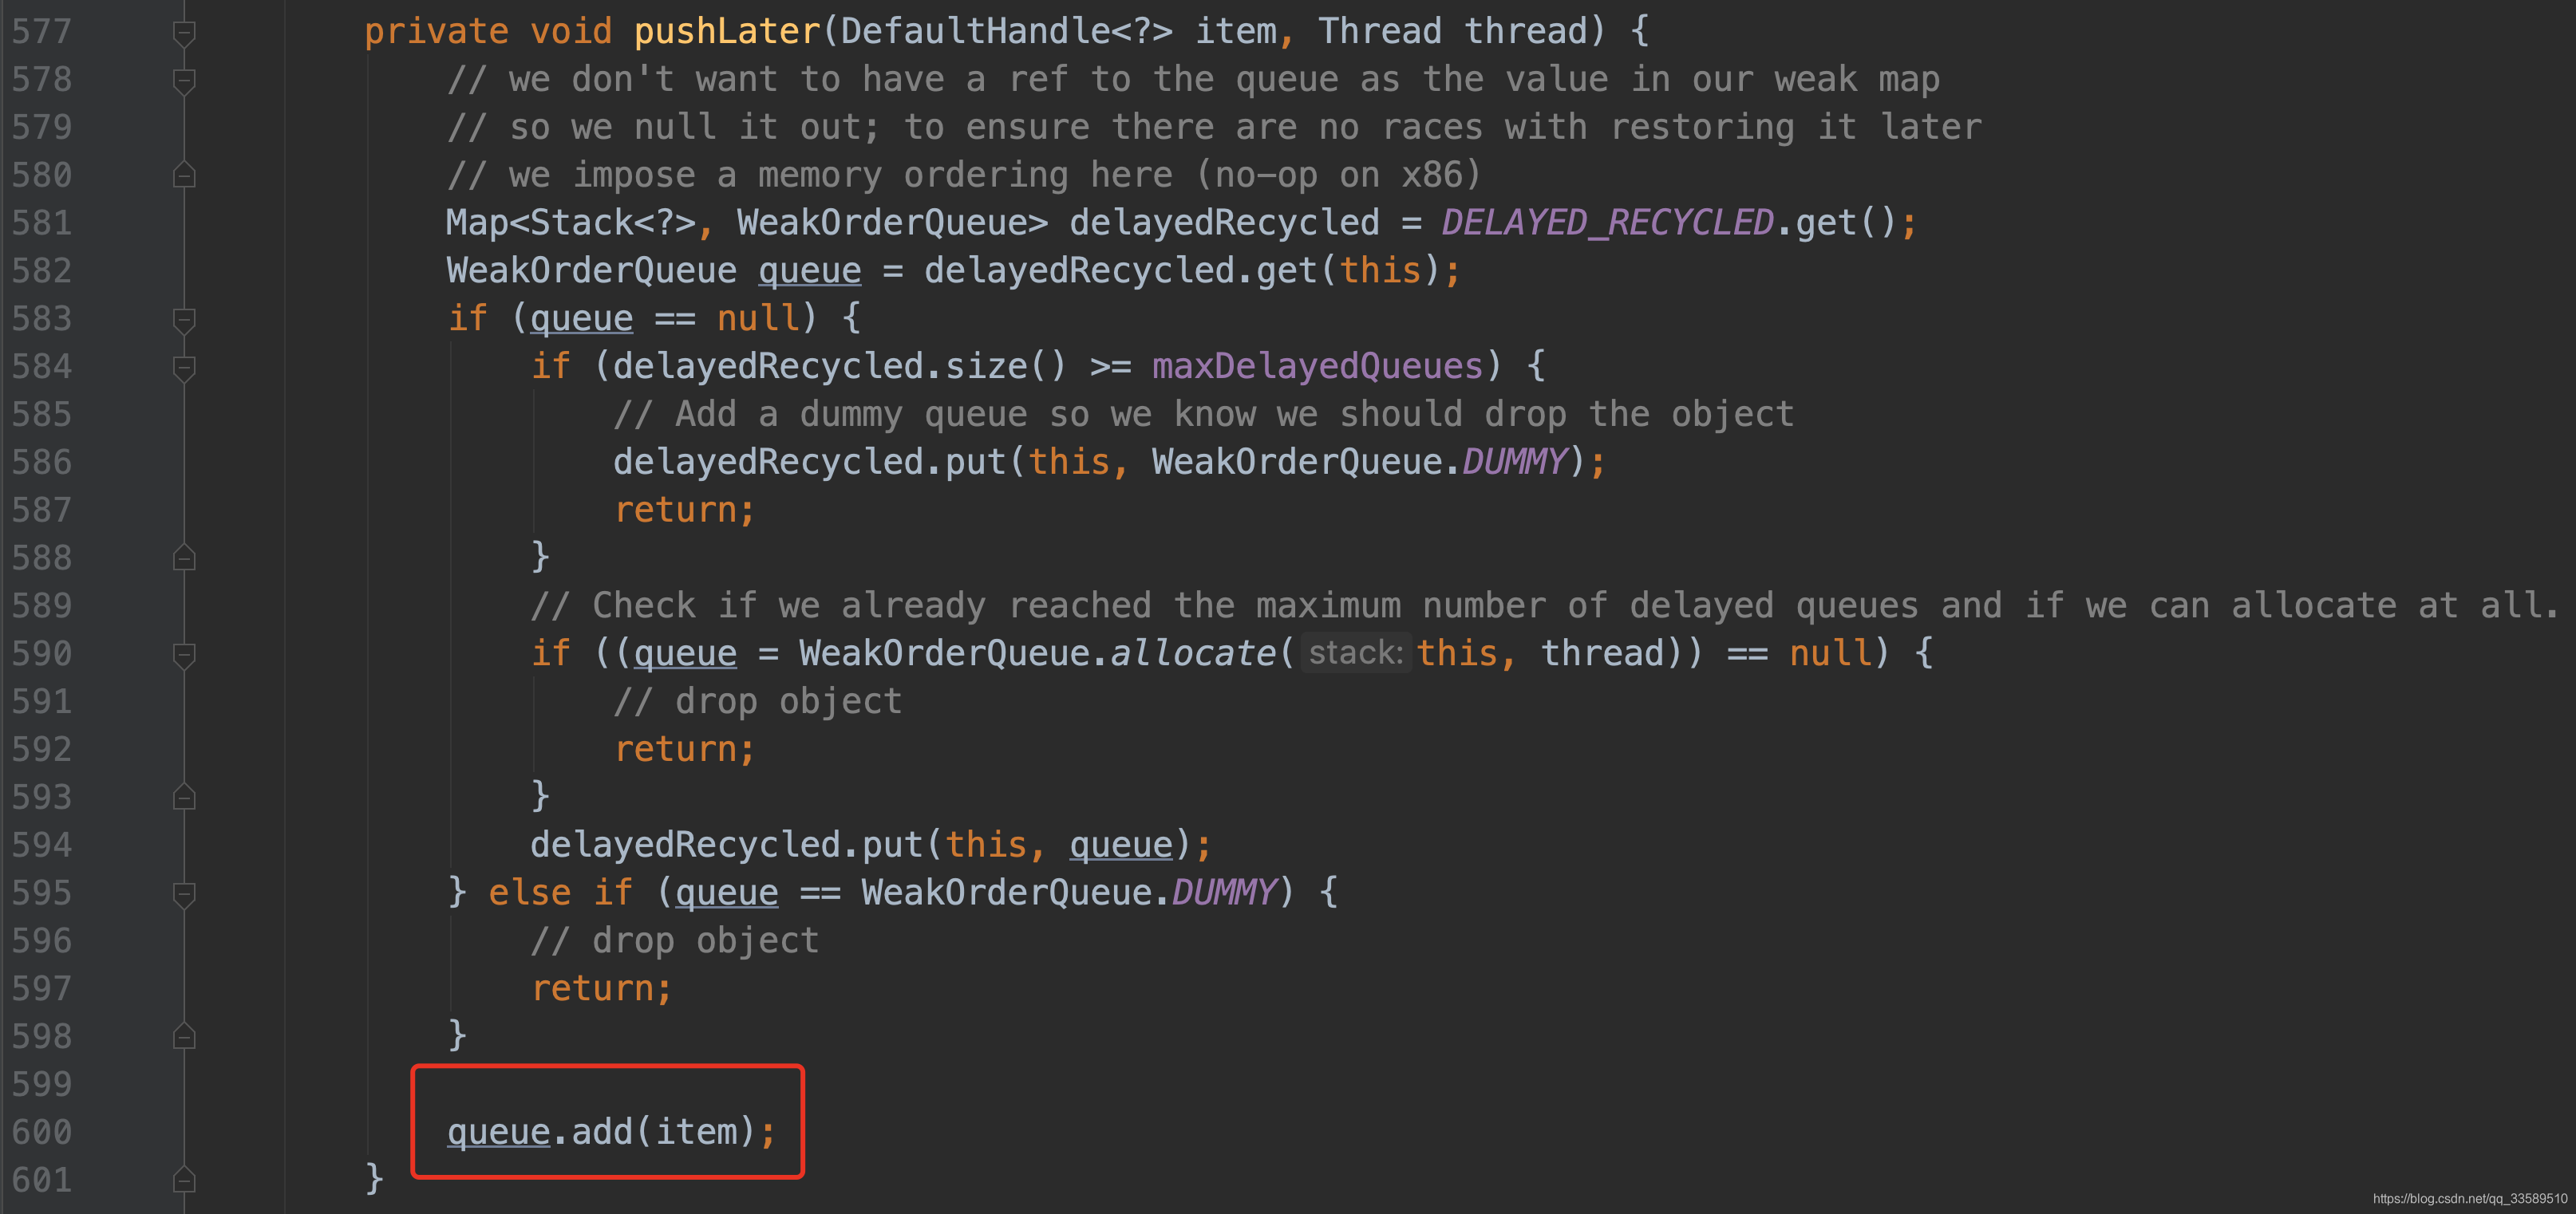2576x1214 pixels.
Task: Click closing fold marker at line 588
Action: point(184,558)
